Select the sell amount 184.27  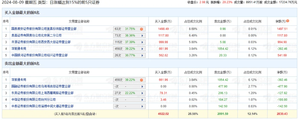(x=223, y=100)
